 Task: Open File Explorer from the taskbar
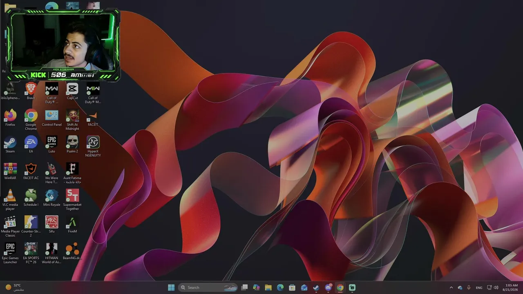268,287
